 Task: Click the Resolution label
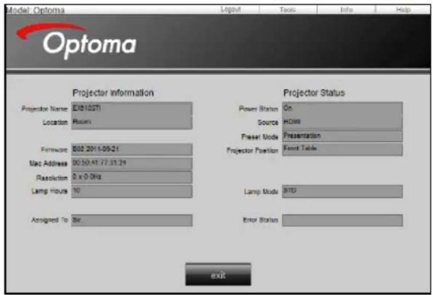tap(52, 178)
